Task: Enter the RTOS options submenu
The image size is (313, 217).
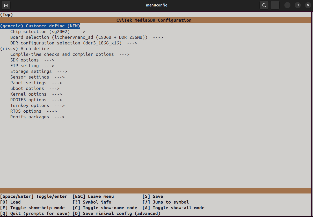Action: pos(34,111)
